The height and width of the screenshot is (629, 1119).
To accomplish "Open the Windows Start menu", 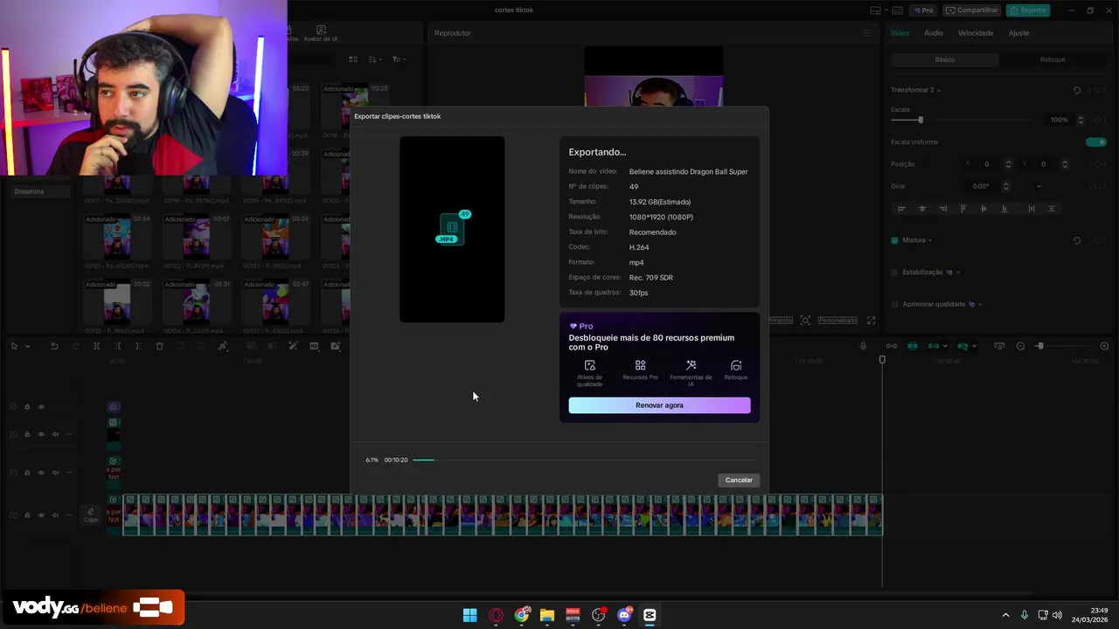I will (470, 615).
